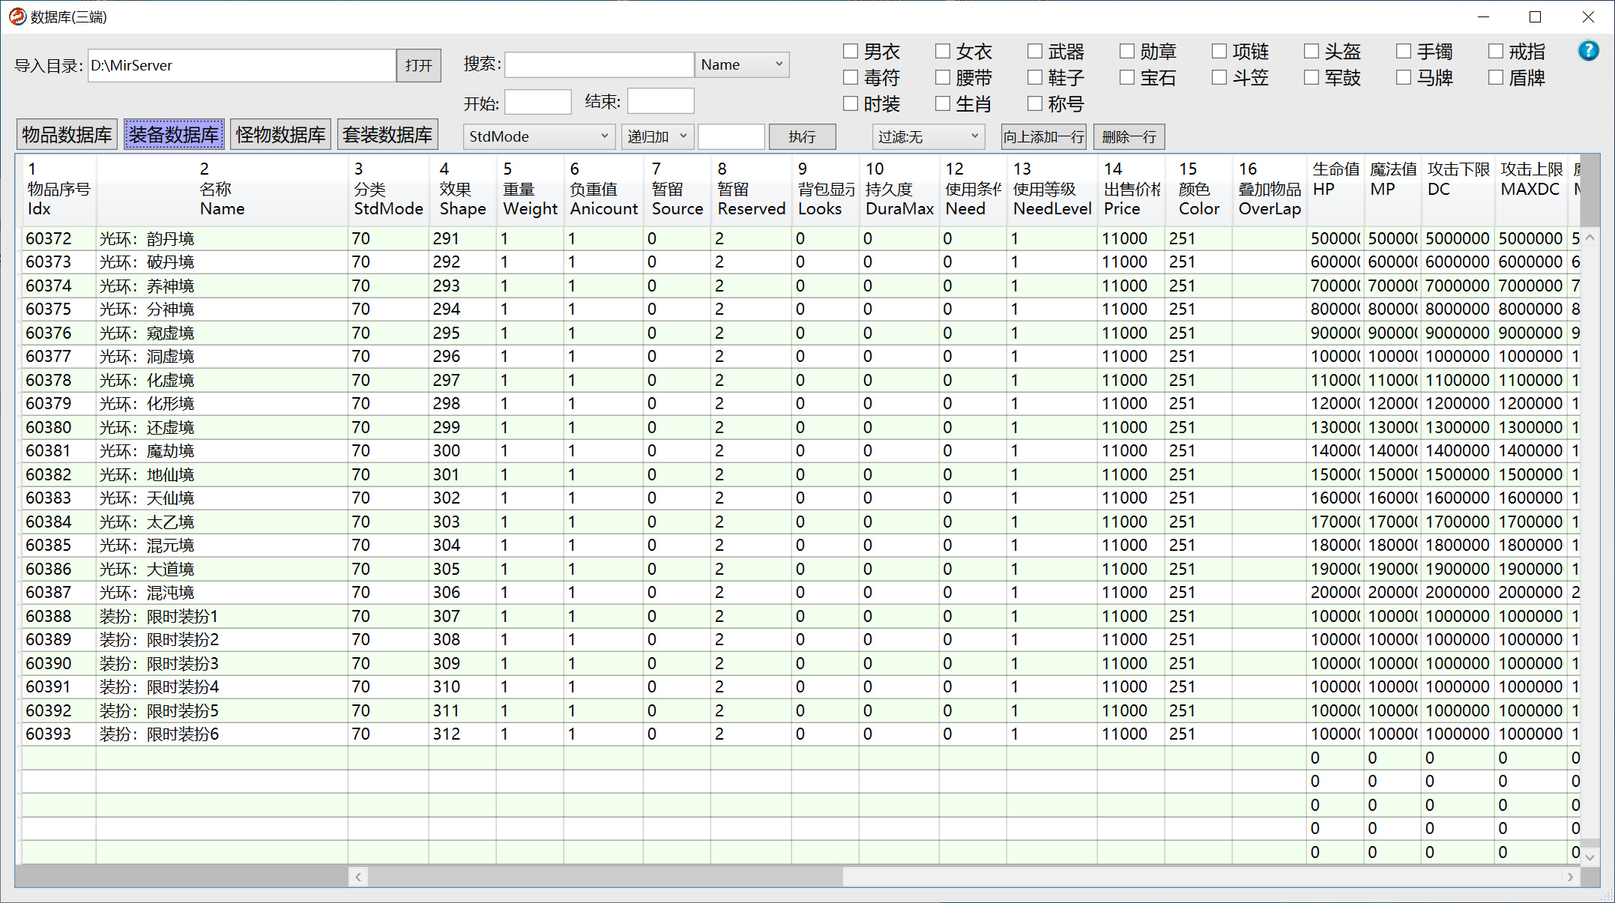
Task: Select Idx cell 60393
Action: click(x=59, y=734)
